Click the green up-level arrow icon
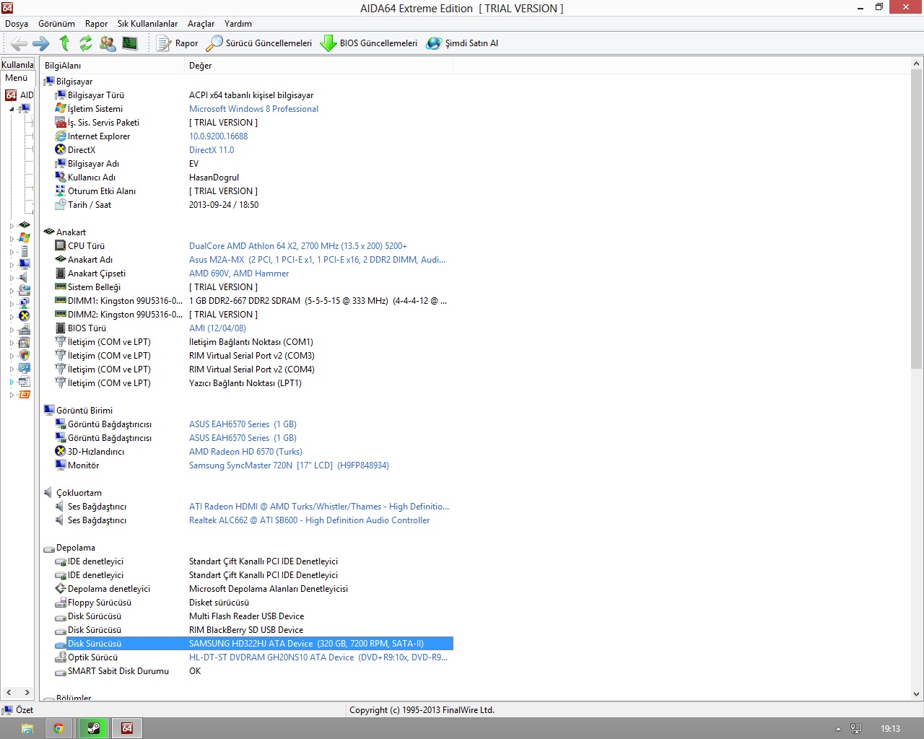Screen dimensions: 924x739 64,43
